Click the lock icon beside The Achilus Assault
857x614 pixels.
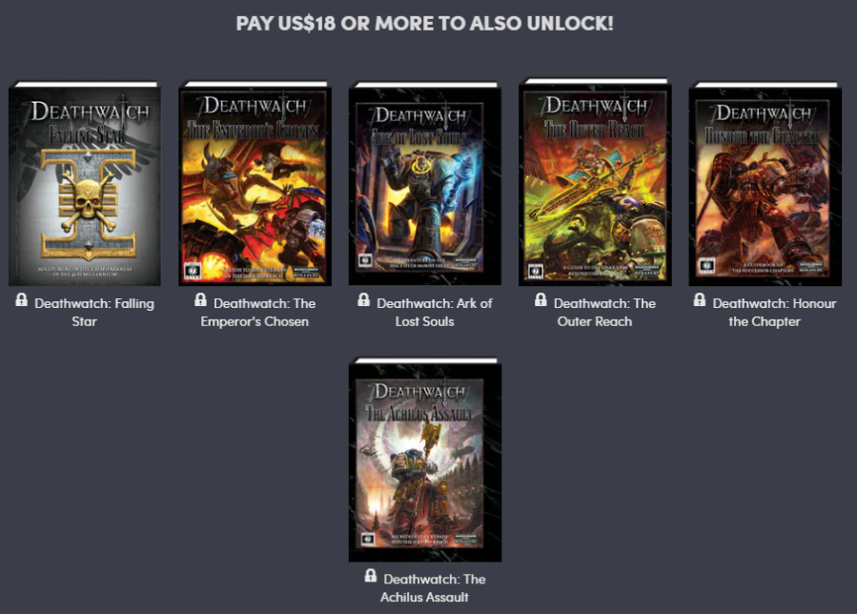pyautogui.click(x=371, y=575)
